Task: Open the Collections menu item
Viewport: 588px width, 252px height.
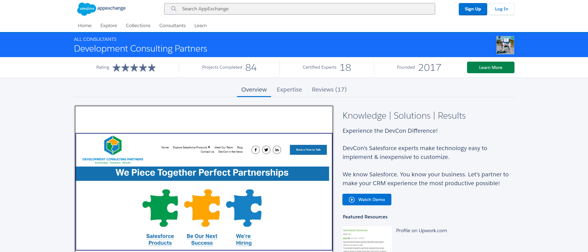Action: click(x=138, y=26)
